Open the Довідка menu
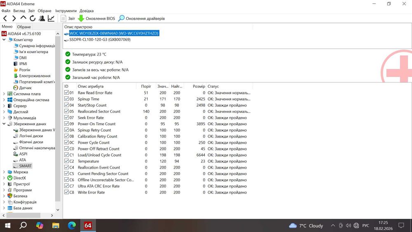Screen dimensions: 412x232 point(87,11)
